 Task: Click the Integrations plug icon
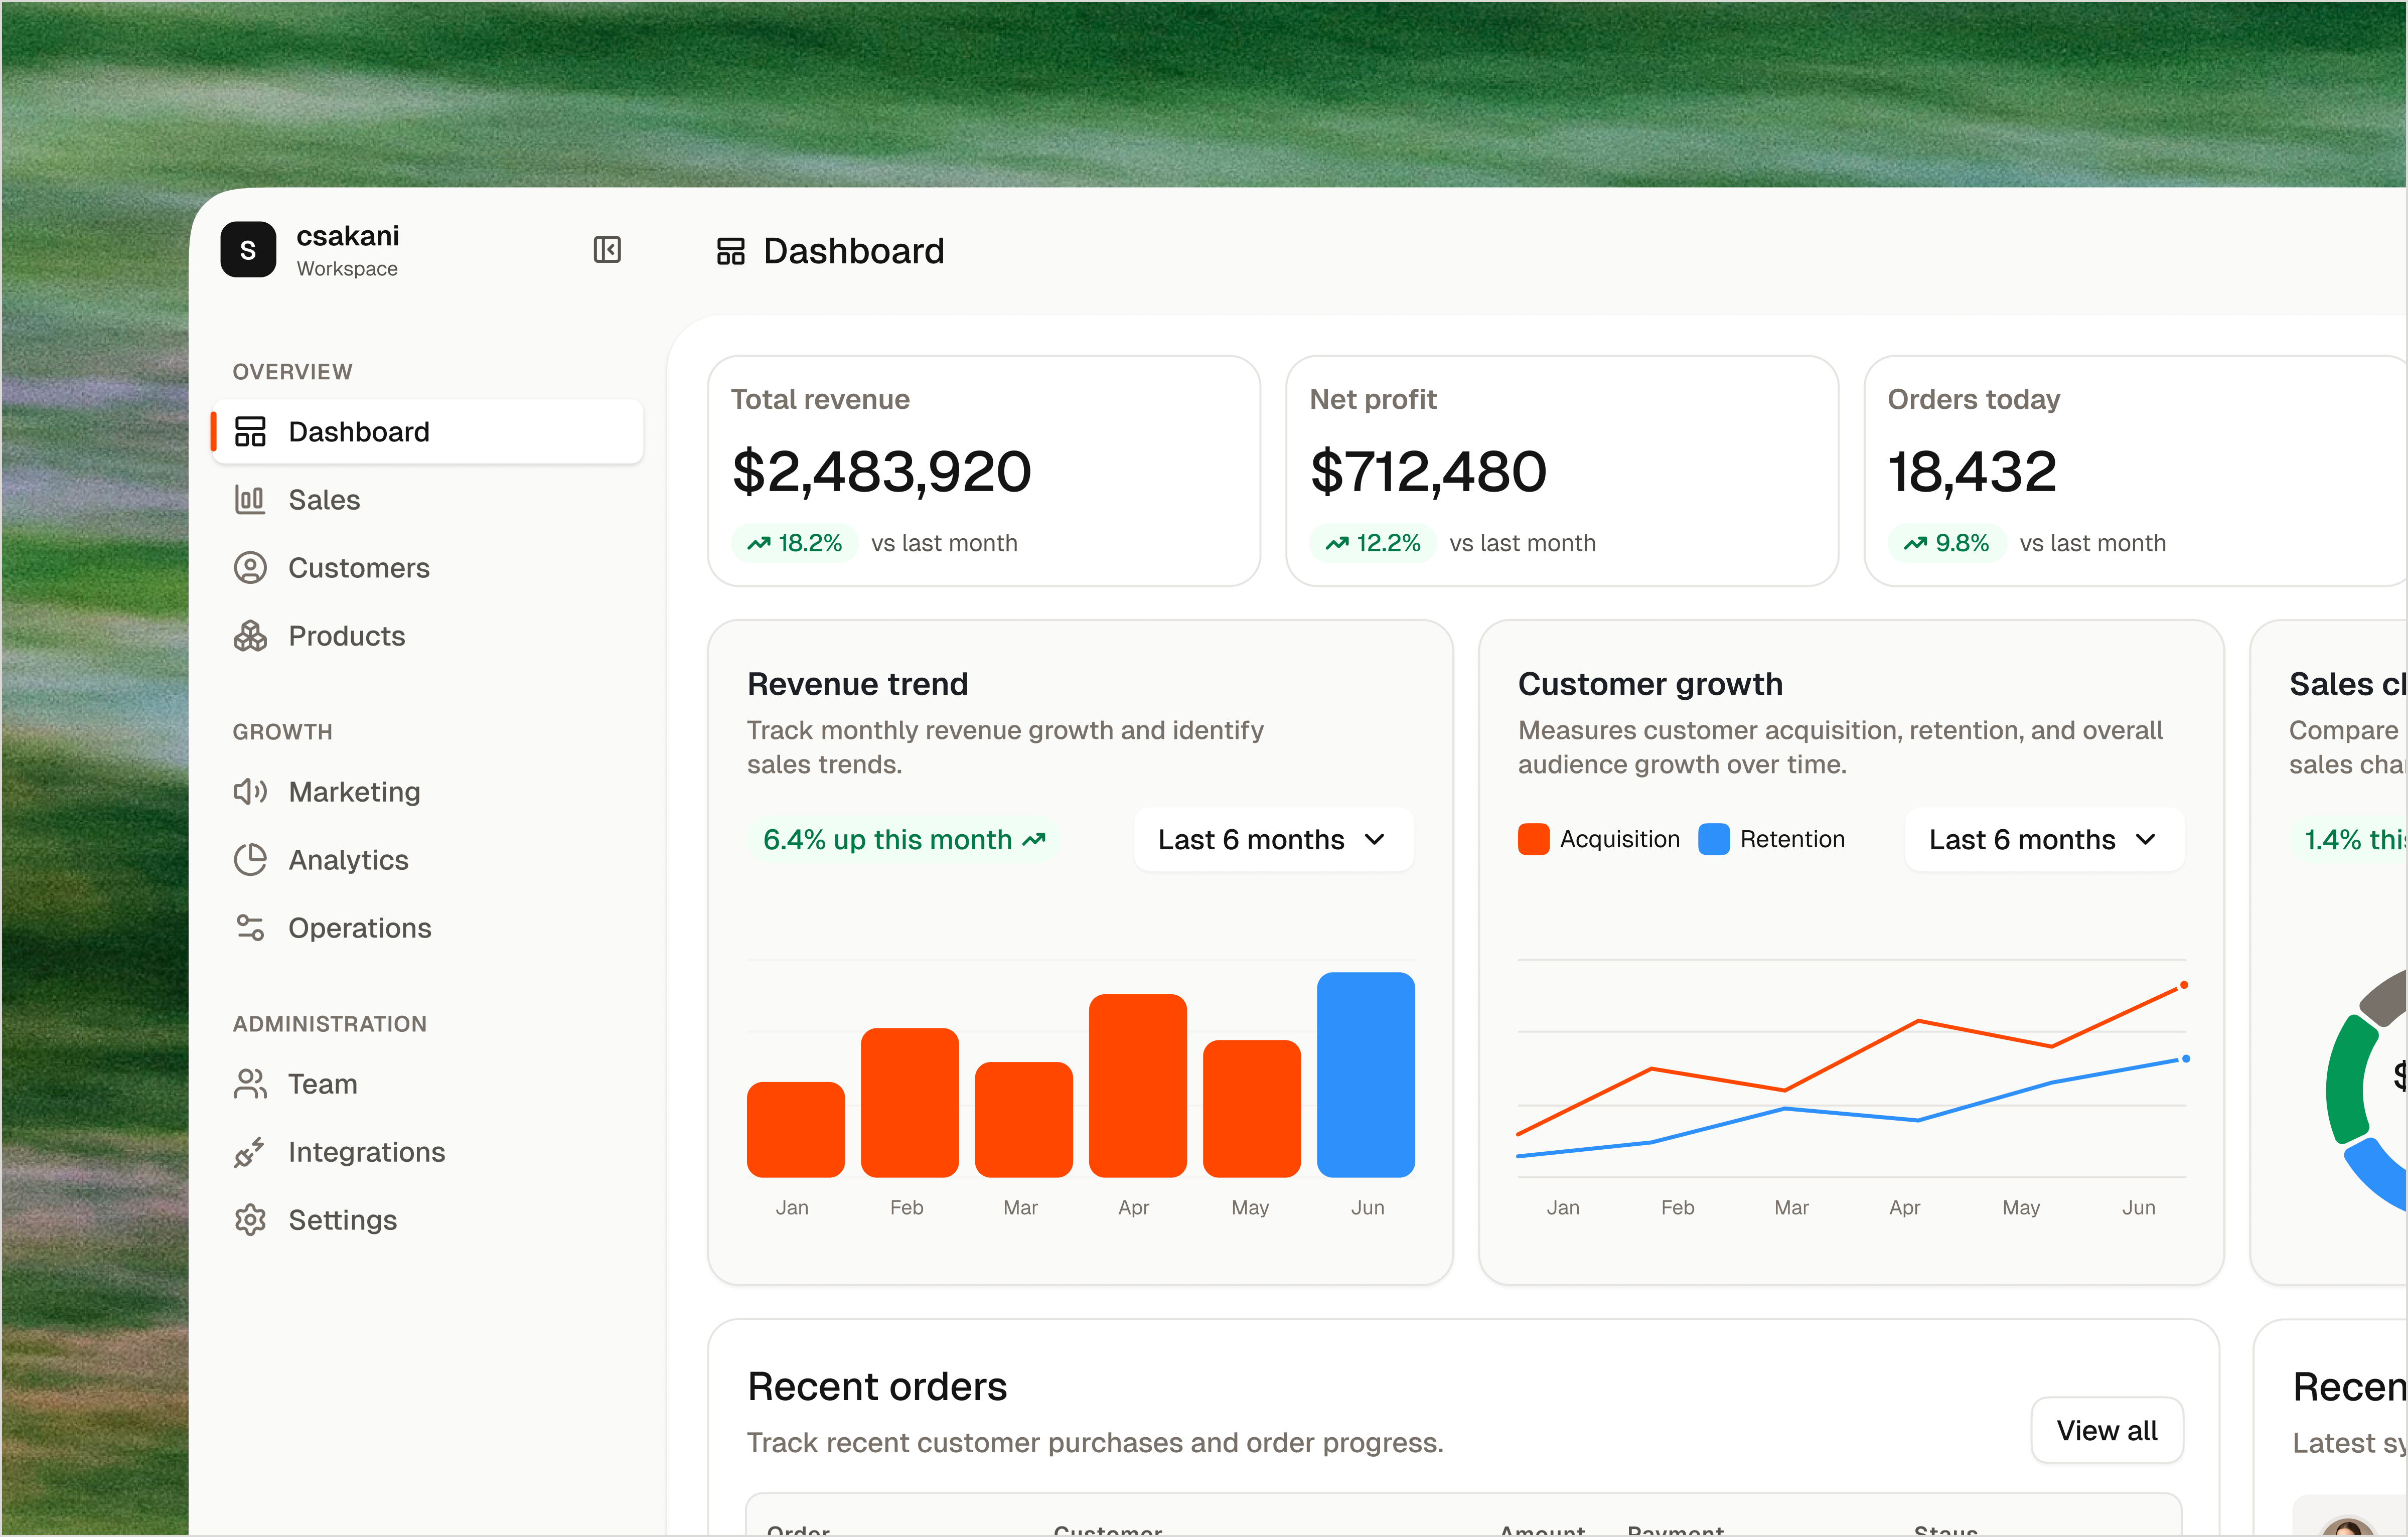coord(250,1152)
